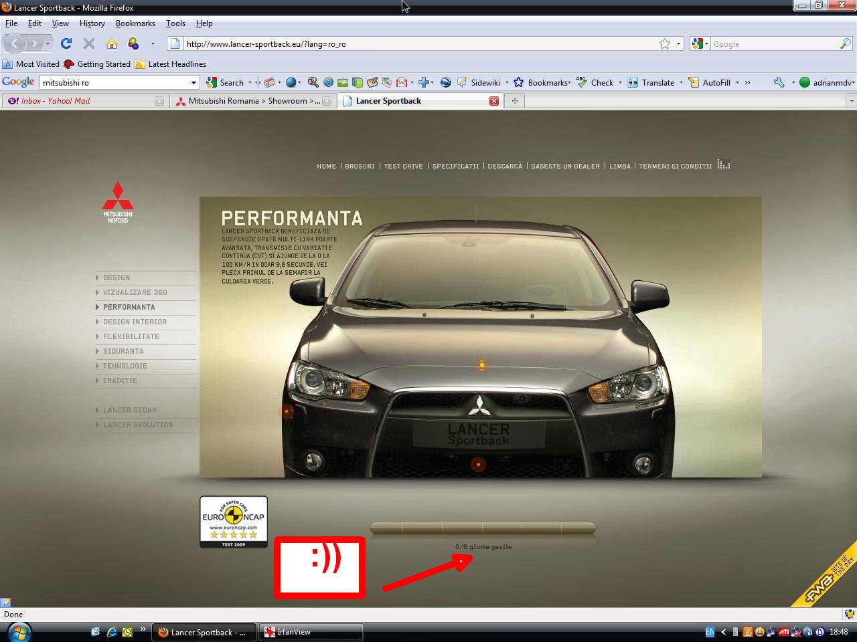Open GASESTE UN DEALER link
Viewport: 857px width, 642px height.
click(x=566, y=166)
